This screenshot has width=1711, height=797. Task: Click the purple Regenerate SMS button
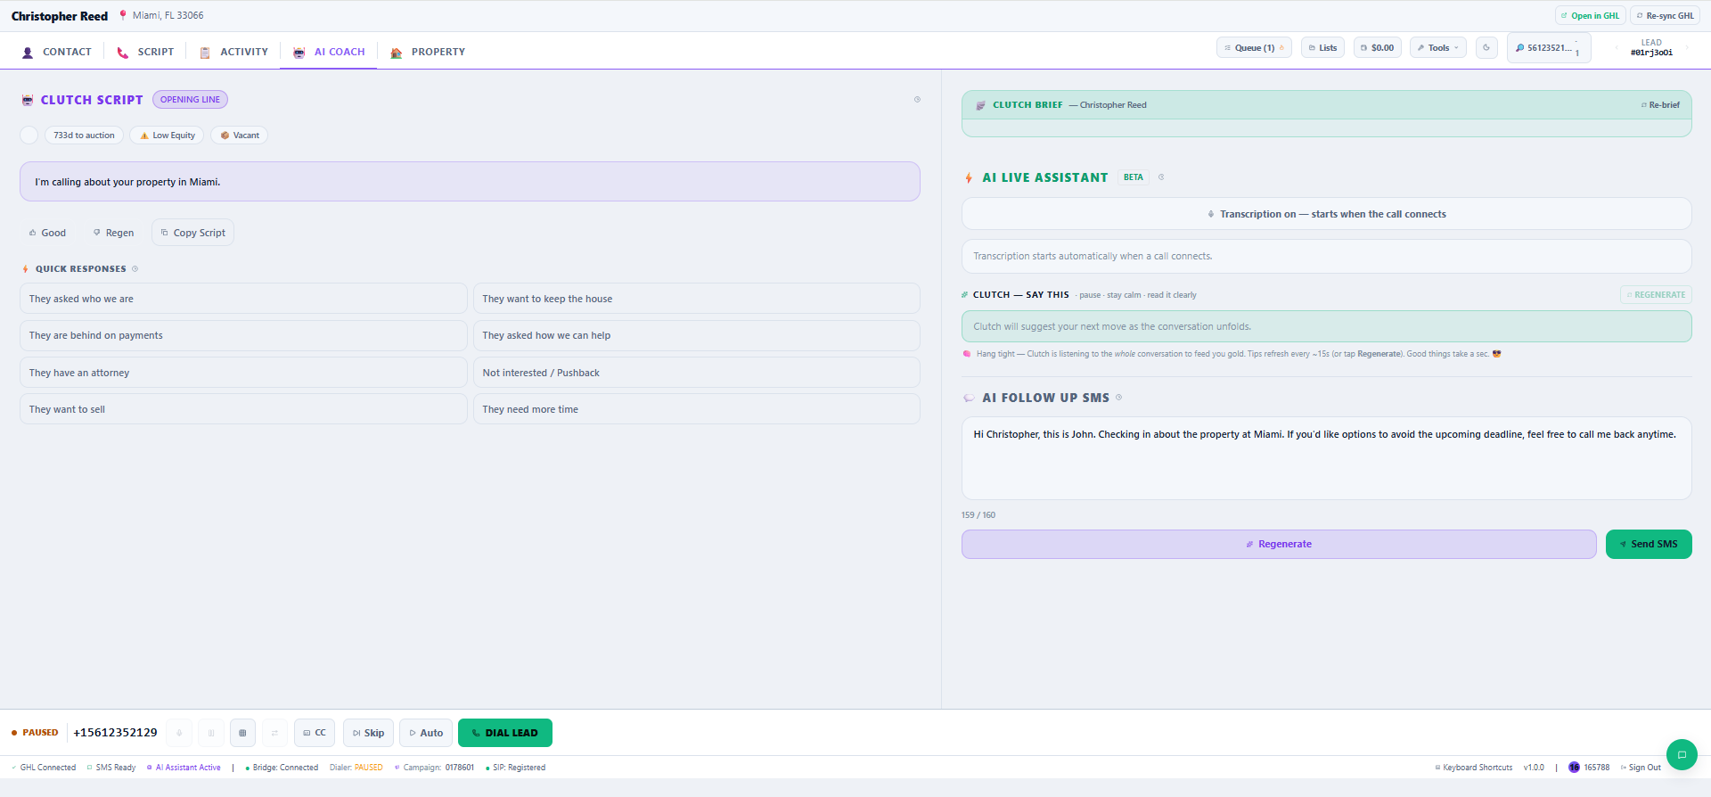click(x=1279, y=545)
